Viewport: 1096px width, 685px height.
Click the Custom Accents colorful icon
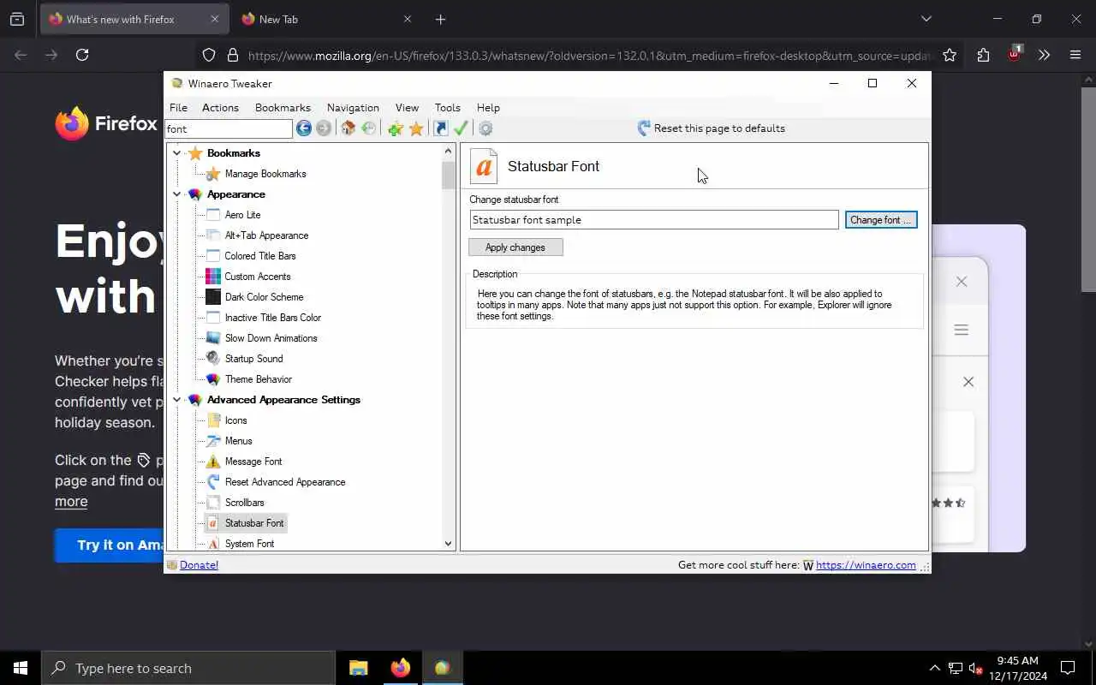pyautogui.click(x=213, y=277)
